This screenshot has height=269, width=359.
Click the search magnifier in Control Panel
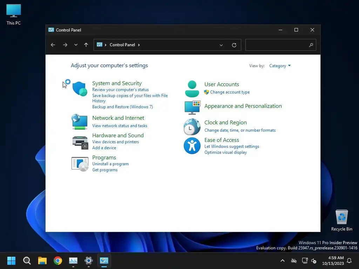(311, 45)
